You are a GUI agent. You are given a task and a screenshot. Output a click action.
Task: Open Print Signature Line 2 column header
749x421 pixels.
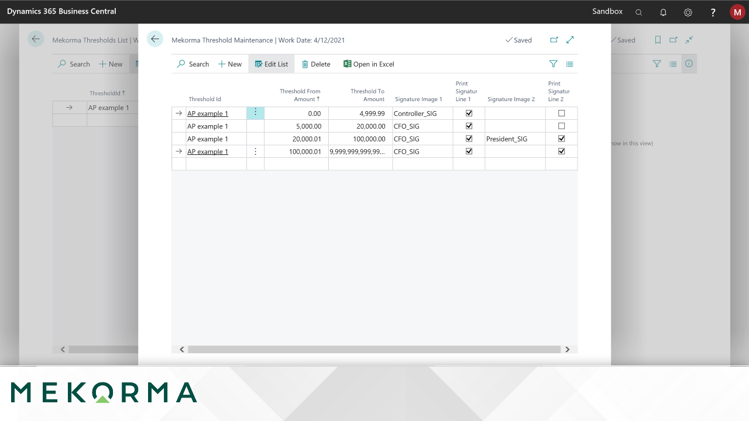coord(559,92)
